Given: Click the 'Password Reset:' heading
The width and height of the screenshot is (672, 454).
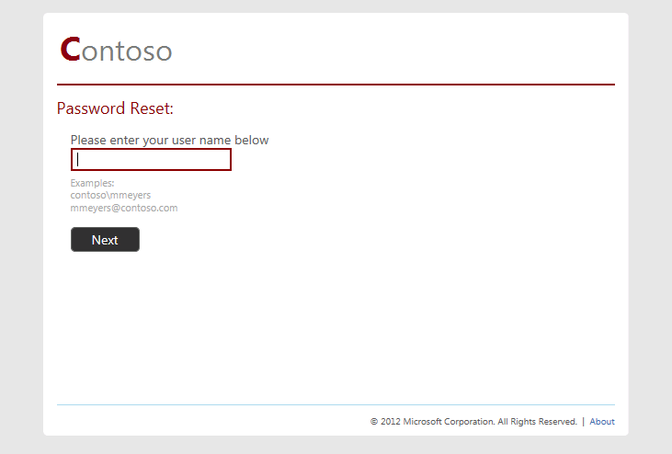Looking at the screenshot, I should pyautogui.click(x=115, y=108).
